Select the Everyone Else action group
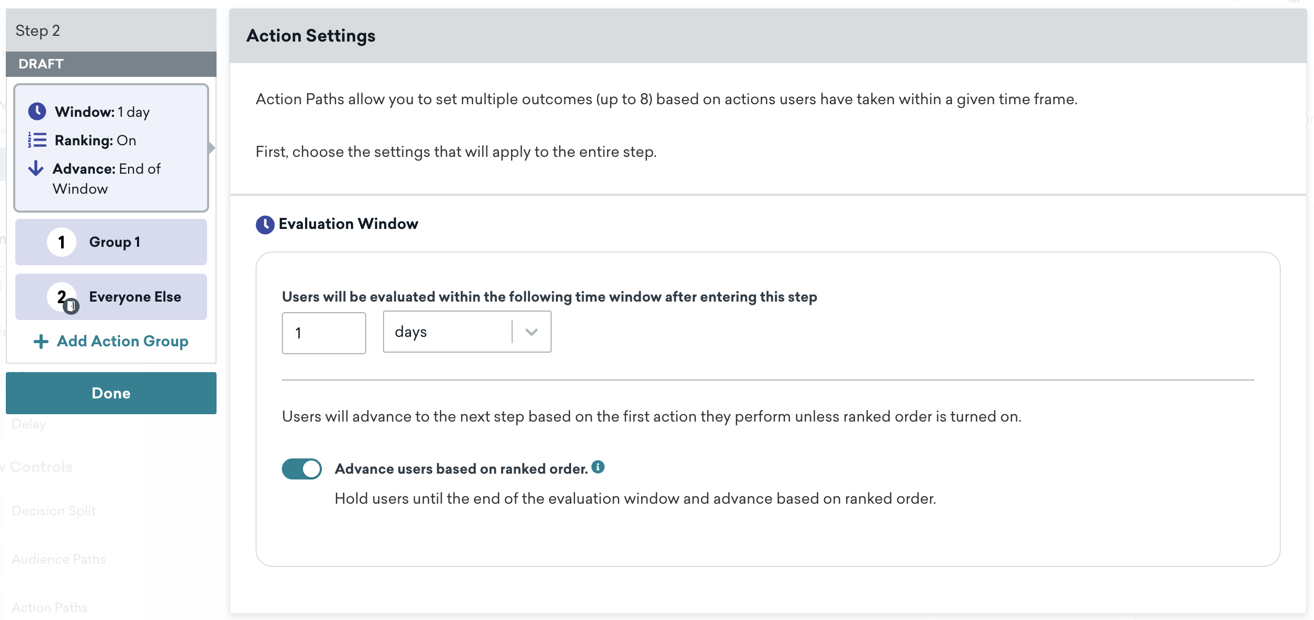Screen dimensions: 1314x620 135,297
